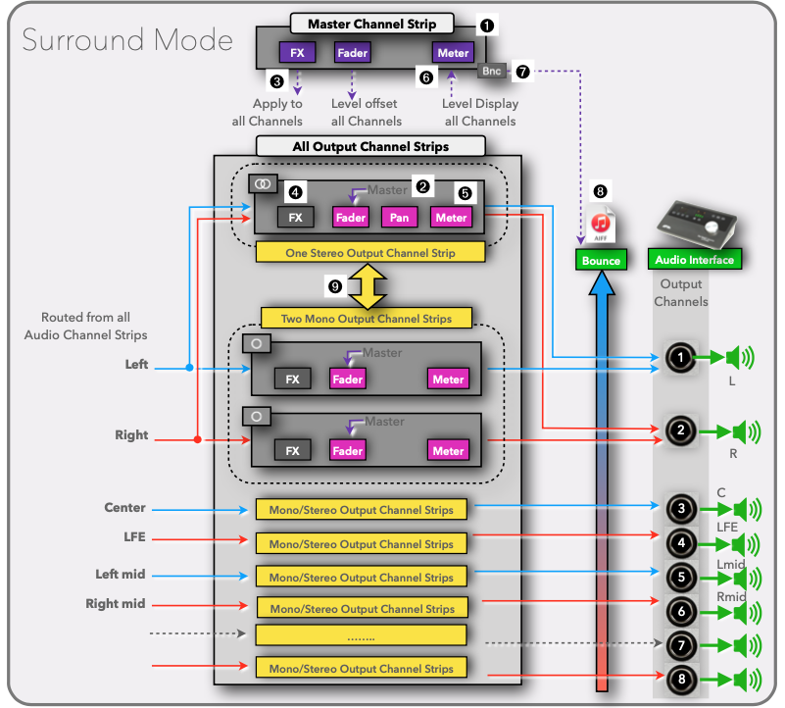The height and width of the screenshot is (708, 785).
Task: Click the Meter block in the Right mono strip
Action: pos(448,450)
